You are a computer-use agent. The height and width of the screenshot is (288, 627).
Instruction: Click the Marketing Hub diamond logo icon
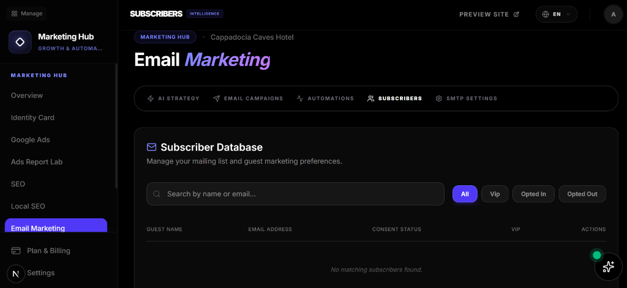pos(20,42)
